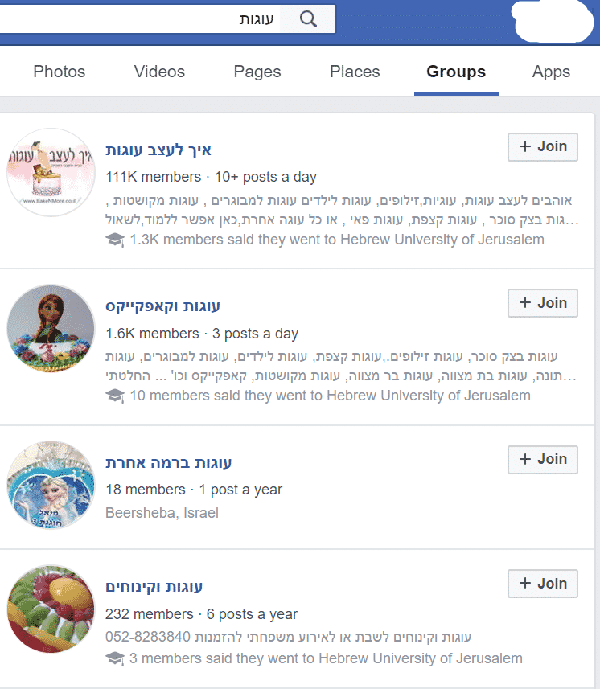
Task: Click '111K members · 10+ posts a day'
Action: point(211,177)
